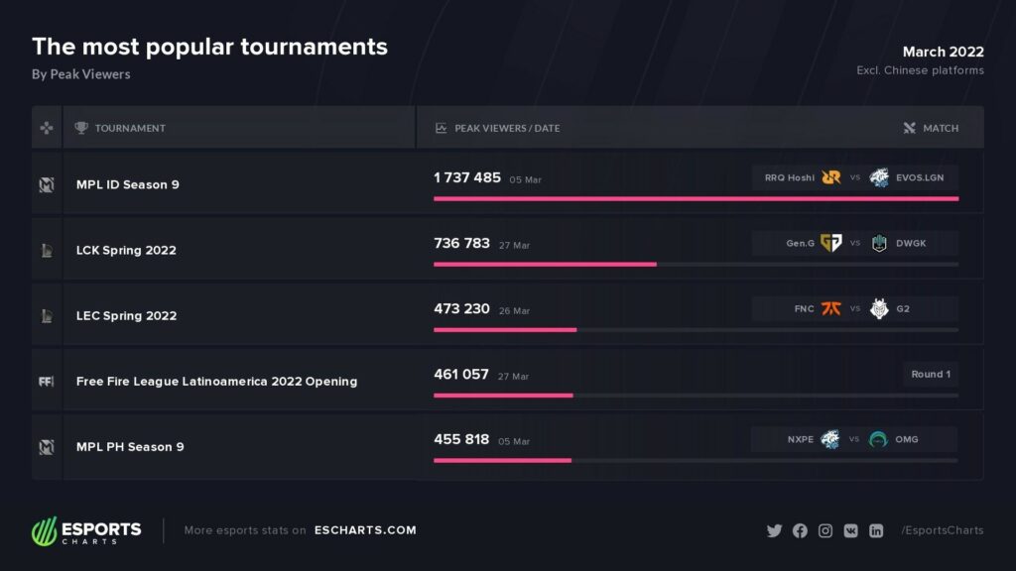Click the Round 1 match badge
This screenshot has height=571, width=1016.
pos(931,374)
